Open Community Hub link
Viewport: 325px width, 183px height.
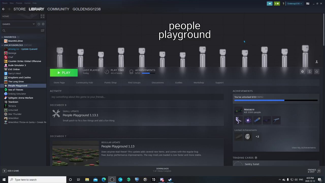(84, 83)
